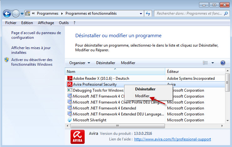Click left arrow of horizontal scrollbar
This screenshot has height=147, width=232.
pos(67,126)
